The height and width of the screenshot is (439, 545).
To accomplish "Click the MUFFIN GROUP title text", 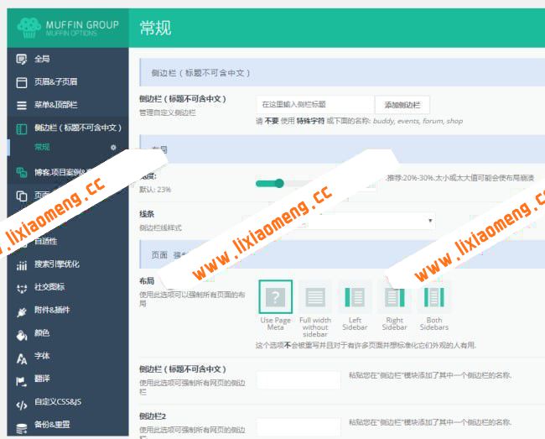I will coord(82,24).
